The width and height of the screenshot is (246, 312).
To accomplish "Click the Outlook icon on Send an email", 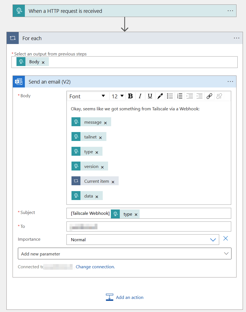I will [x=19, y=82].
